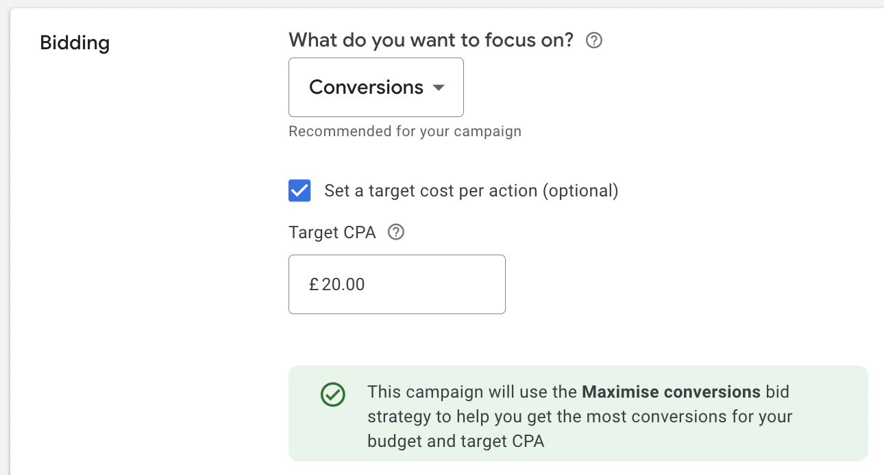Click the 'Target CPA' field label
The image size is (884, 475).
(x=332, y=233)
